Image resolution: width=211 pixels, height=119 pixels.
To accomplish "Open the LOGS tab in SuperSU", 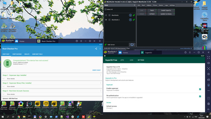I will coord(132,60).
